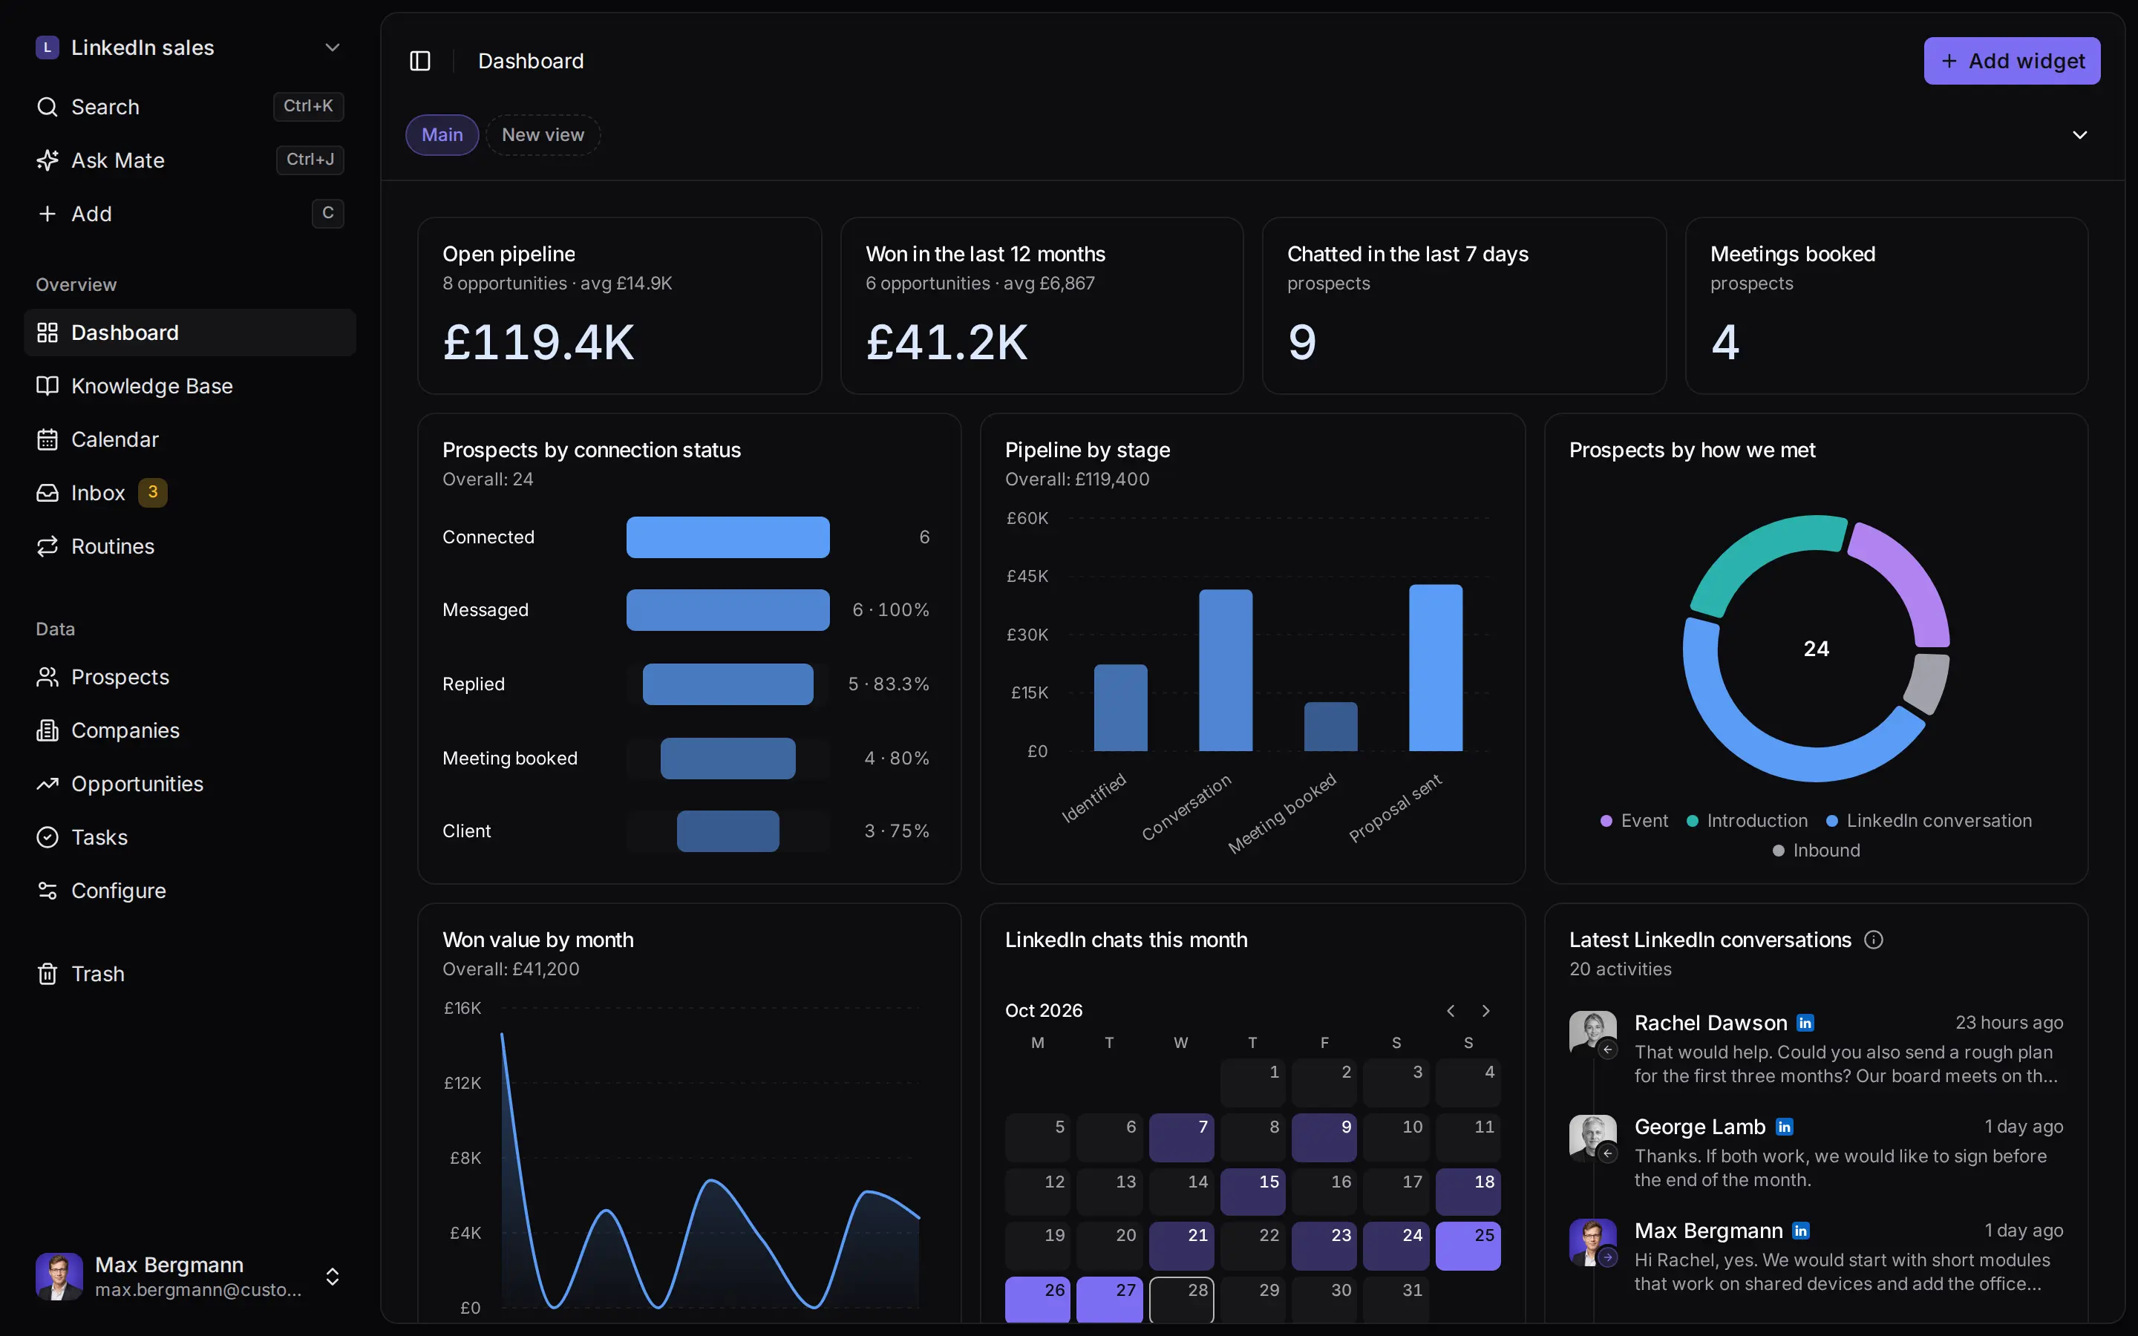This screenshot has width=2138, height=1336.
Task: Click the Add widget button
Action: click(x=2012, y=61)
